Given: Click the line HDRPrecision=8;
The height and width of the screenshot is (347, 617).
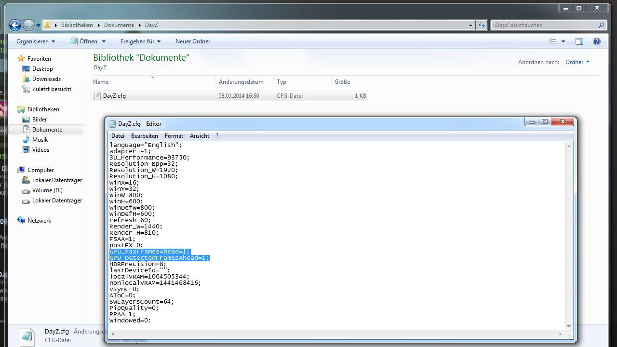Looking at the screenshot, I should coord(138,264).
